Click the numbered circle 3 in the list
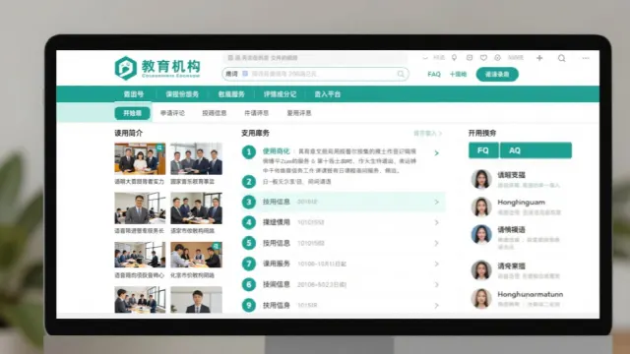Image resolution: width=630 pixels, height=354 pixels. (x=249, y=202)
